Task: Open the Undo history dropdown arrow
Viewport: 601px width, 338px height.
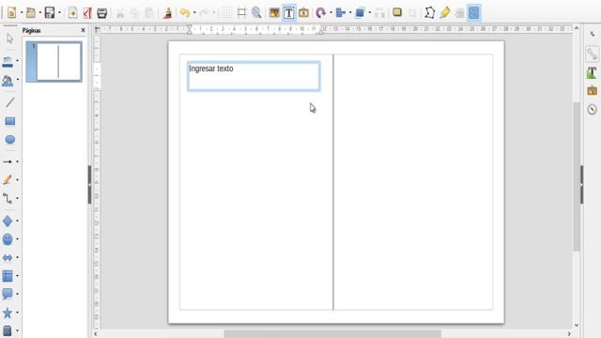Action: point(194,12)
